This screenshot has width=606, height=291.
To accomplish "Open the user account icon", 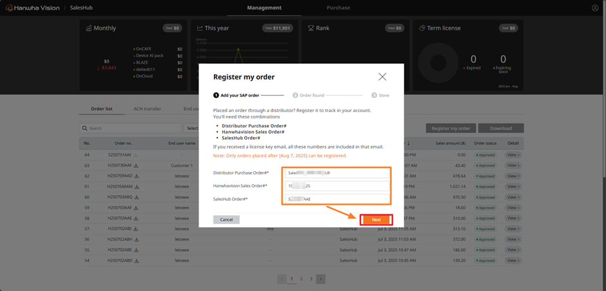I will click(595, 8).
